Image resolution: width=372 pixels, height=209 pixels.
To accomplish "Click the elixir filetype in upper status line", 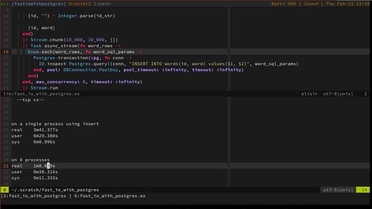I will click(309, 94).
